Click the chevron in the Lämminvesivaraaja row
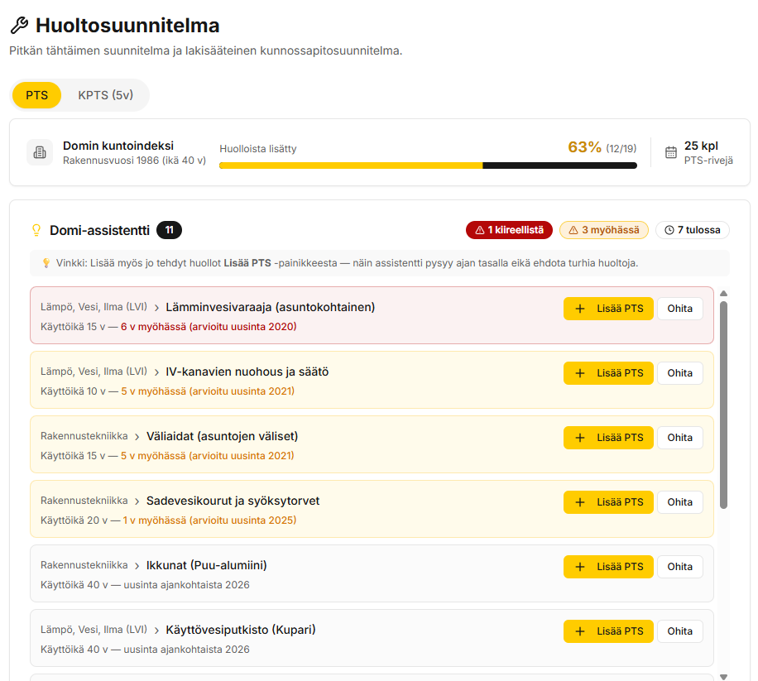This screenshot has width=758, height=681. pos(156,308)
